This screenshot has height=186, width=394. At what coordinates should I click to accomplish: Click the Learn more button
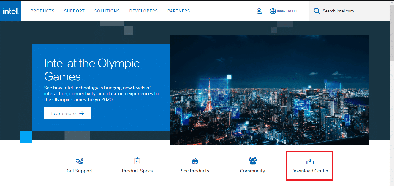(x=68, y=114)
